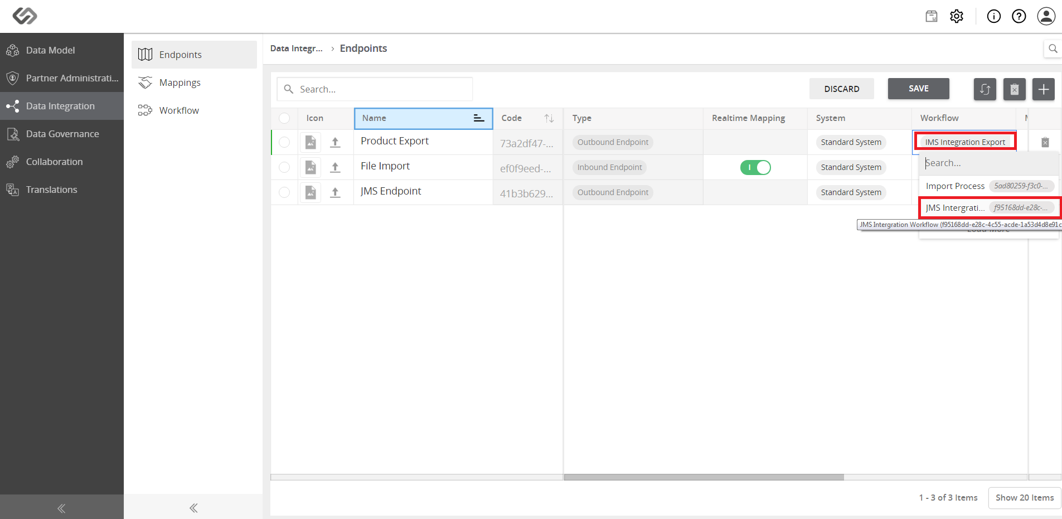Click the Type column header
The image size is (1062, 519).
[x=633, y=118]
